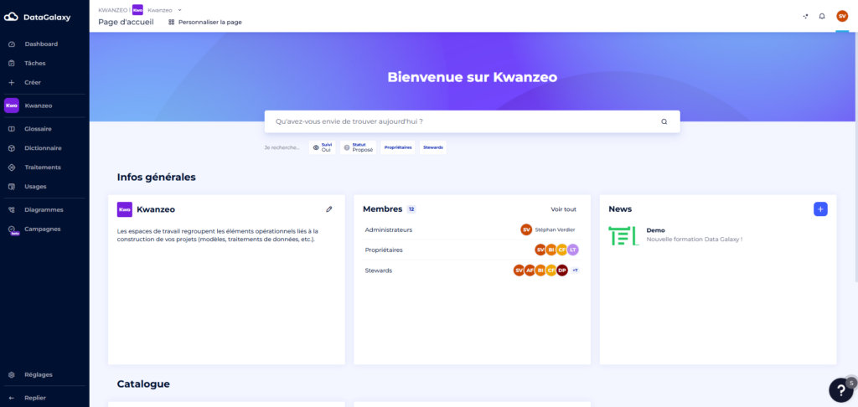Open the Stewards filter chip

tap(433, 147)
